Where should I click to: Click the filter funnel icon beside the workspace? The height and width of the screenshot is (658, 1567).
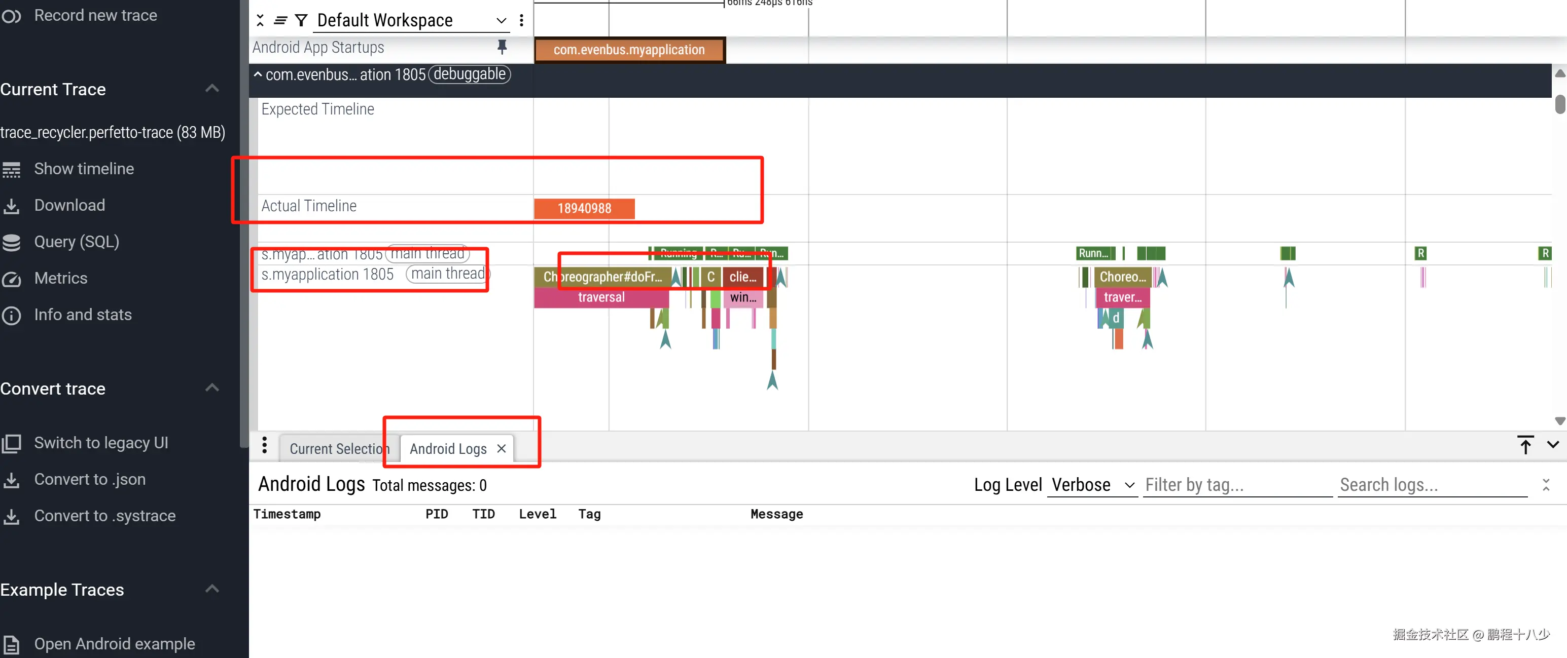[x=301, y=21]
